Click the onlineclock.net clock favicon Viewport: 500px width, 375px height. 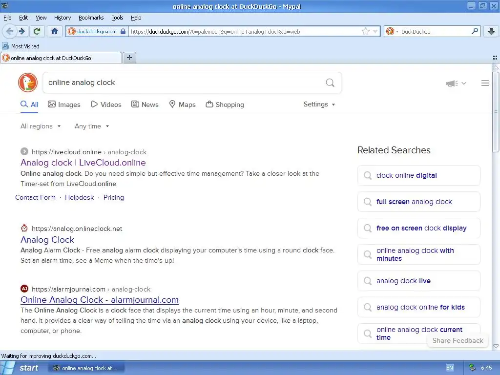pyautogui.click(x=24, y=229)
